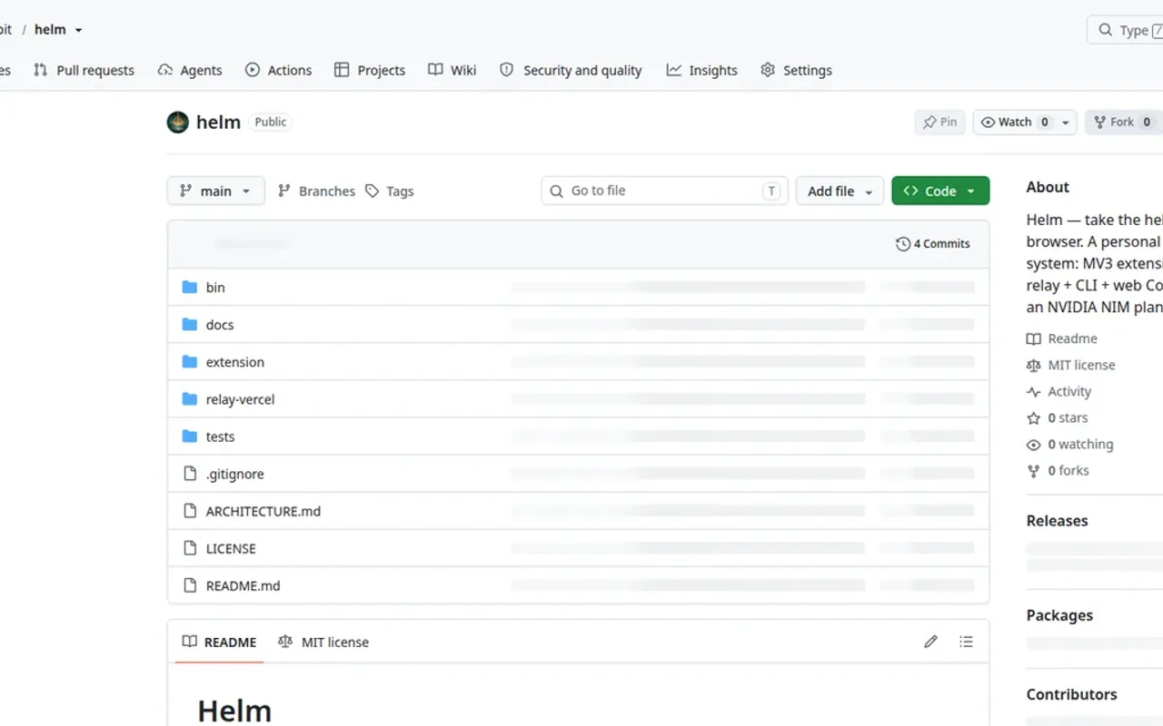Open the relay-vercel folder name
The image size is (1163, 726).
[x=240, y=399]
